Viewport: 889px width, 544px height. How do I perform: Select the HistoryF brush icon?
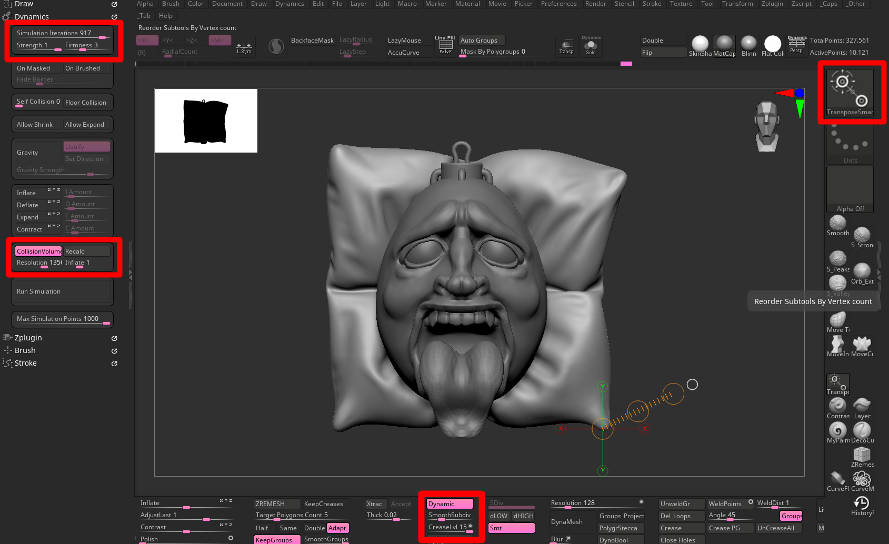862,505
